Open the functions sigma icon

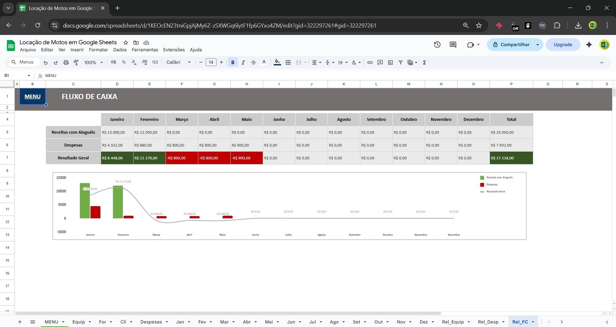(424, 62)
